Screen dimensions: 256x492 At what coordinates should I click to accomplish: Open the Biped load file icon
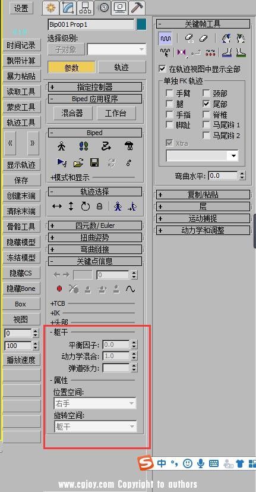78,163
